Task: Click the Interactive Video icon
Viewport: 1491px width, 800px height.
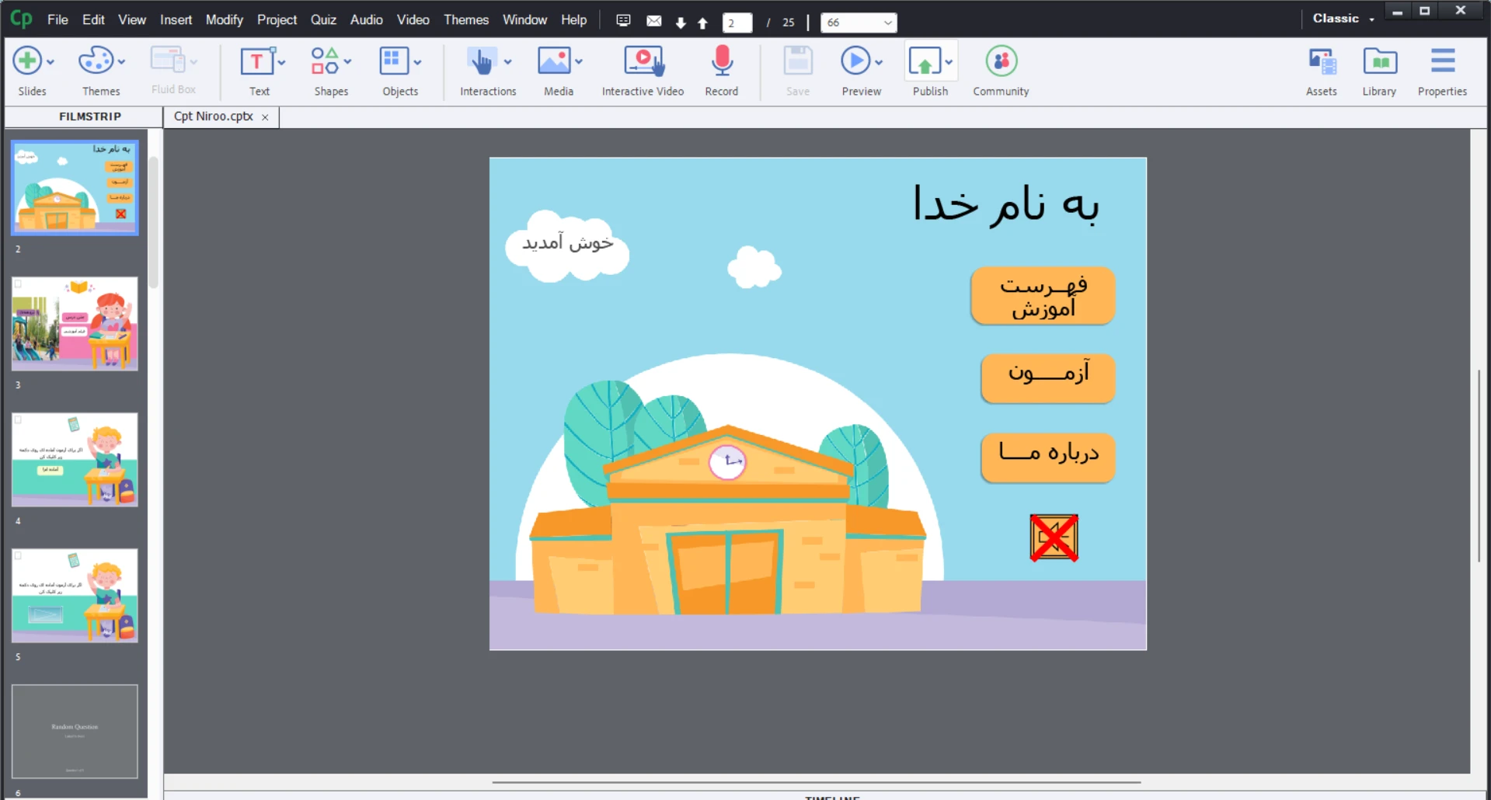Action: tap(643, 61)
